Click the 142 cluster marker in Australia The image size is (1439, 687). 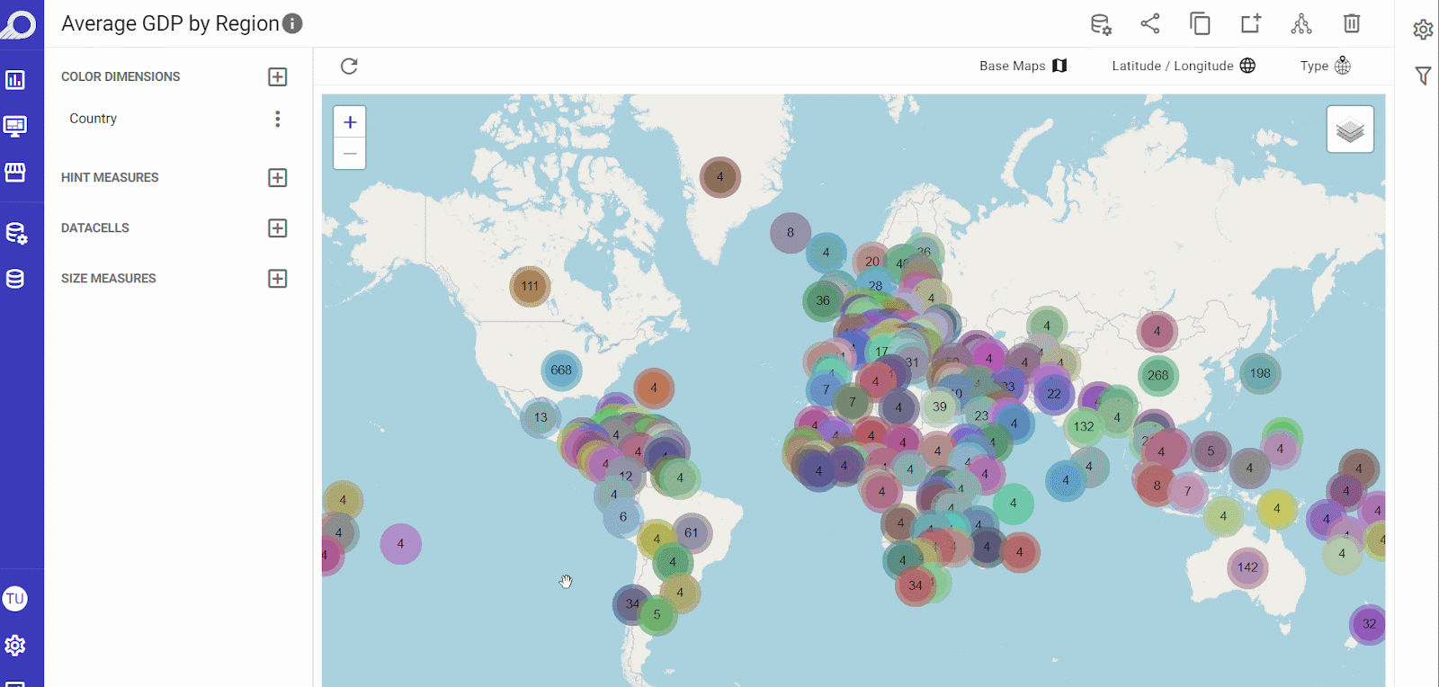tap(1247, 567)
